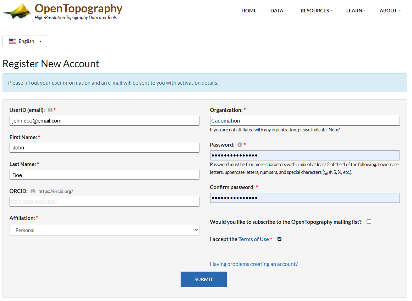Focus the Organization input field
412x301 pixels.
click(x=305, y=121)
